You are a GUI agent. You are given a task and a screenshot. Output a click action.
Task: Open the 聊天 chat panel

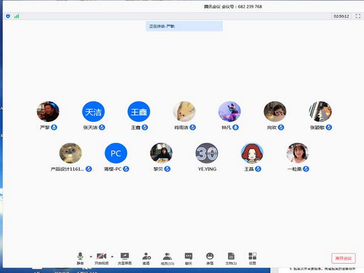(x=189, y=258)
